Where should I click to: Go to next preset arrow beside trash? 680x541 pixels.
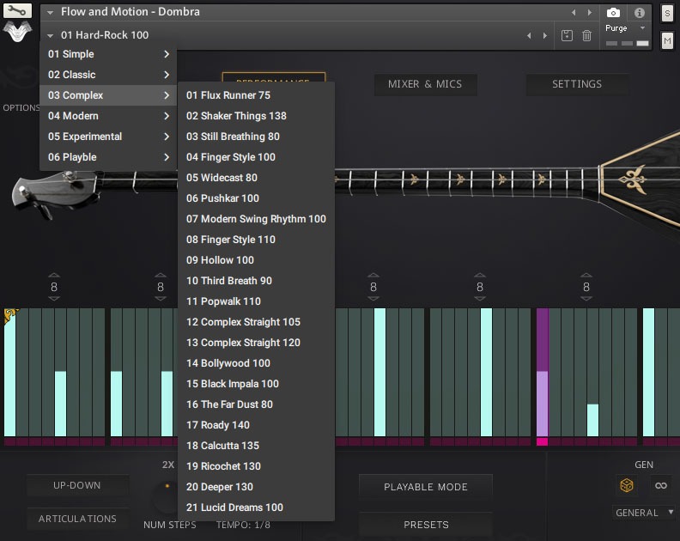[544, 35]
